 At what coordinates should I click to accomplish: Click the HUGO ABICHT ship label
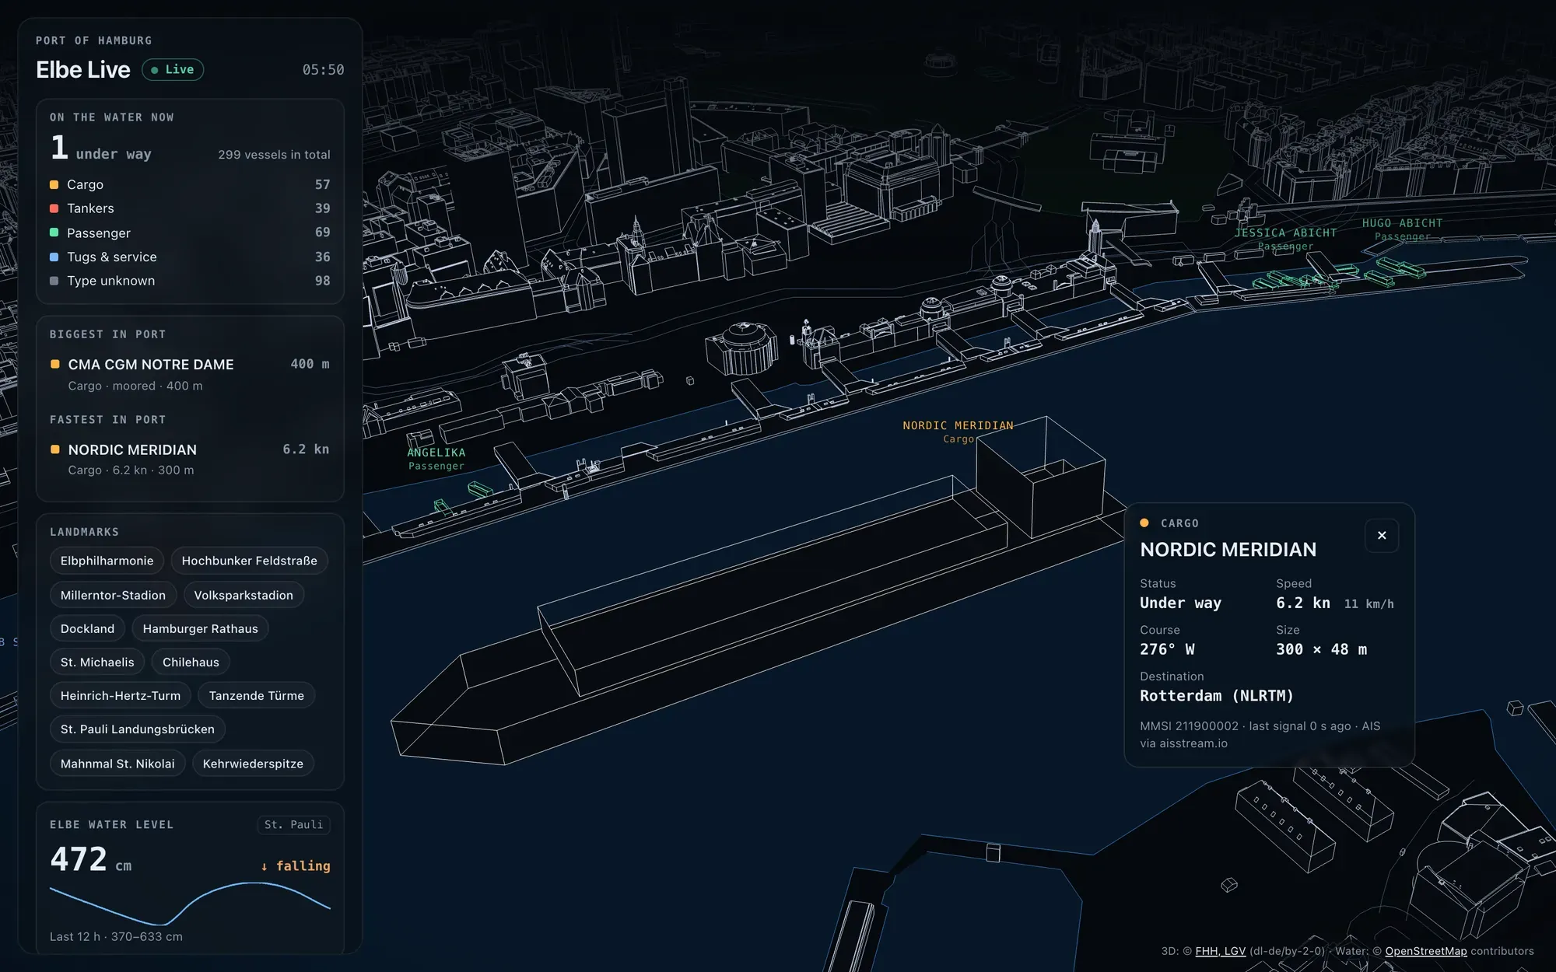[1402, 229]
